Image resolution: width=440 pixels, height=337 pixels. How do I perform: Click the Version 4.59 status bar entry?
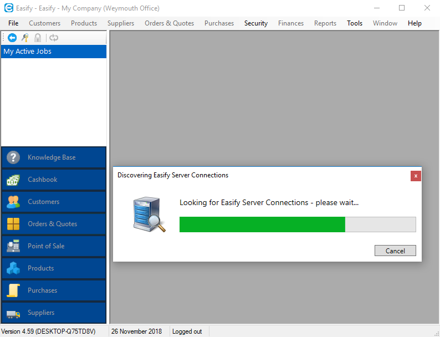tap(48, 331)
